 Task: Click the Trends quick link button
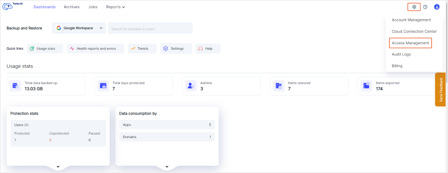pyautogui.click(x=142, y=48)
